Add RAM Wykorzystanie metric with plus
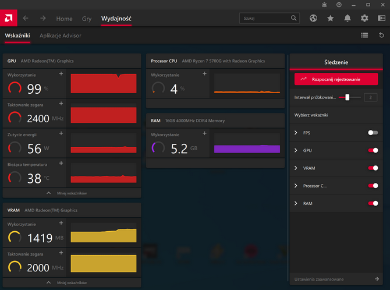Image resolution: width=390 pixels, height=290 pixels. tap(204, 133)
